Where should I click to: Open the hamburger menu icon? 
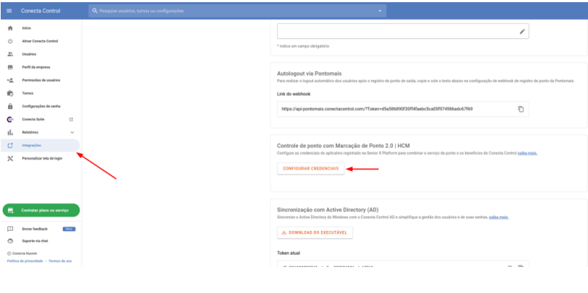9,11
